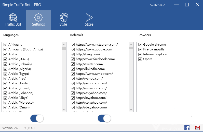The image size is (203, 132).
Task: Uncheck the Google chrome browser checkbox
Action: point(140,45)
